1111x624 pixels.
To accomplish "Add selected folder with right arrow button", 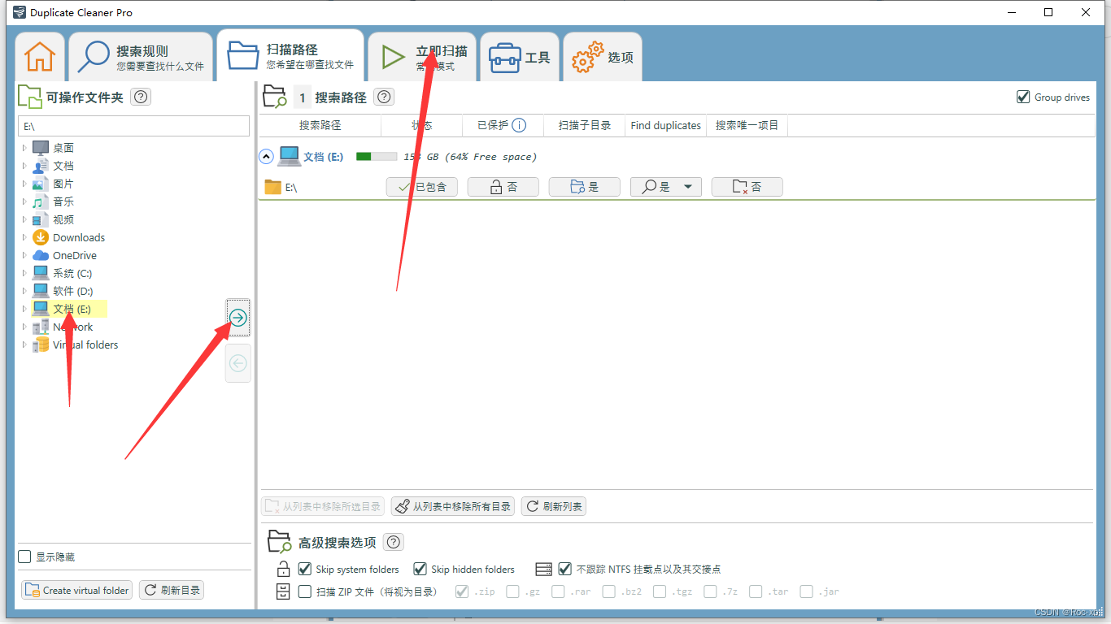I will click(238, 318).
